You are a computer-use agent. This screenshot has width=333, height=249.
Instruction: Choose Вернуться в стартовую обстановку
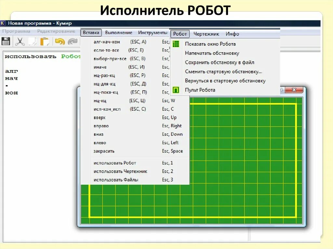[x=225, y=81]
